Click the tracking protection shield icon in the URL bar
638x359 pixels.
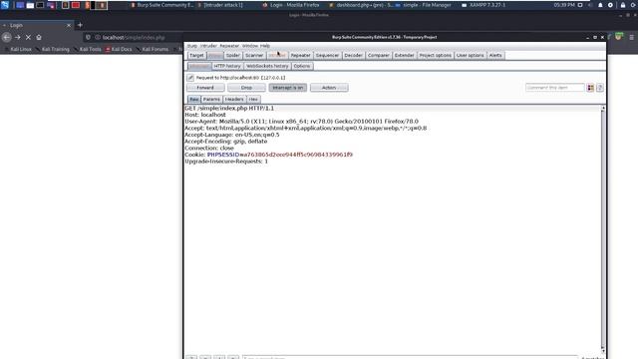88,37
